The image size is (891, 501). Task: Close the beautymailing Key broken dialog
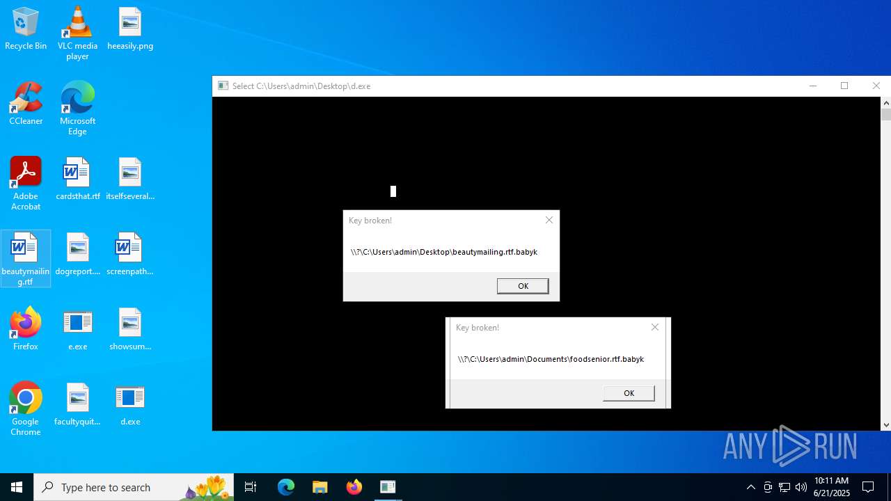(549, 220)
